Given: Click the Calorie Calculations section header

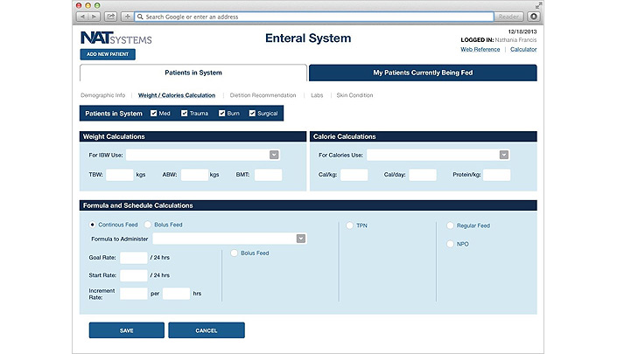Looking at the screenshot, I should point(424,136).
